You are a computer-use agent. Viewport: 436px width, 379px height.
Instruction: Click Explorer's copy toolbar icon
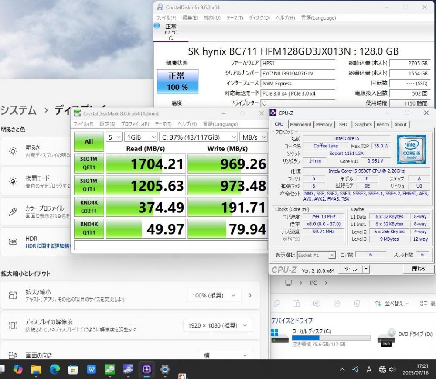[277, 304]
